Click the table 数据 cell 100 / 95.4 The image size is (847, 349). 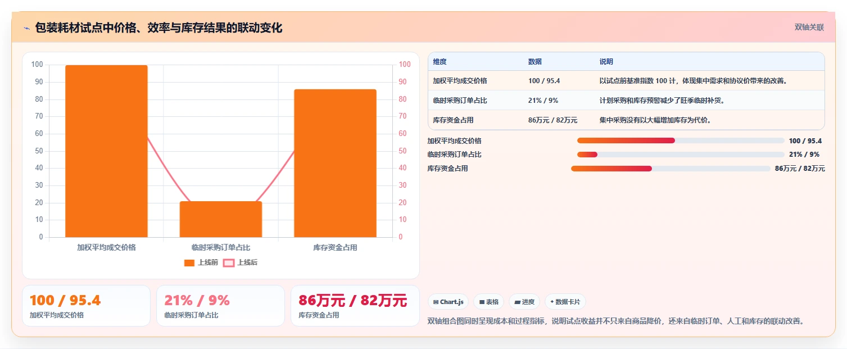(544, 81)
